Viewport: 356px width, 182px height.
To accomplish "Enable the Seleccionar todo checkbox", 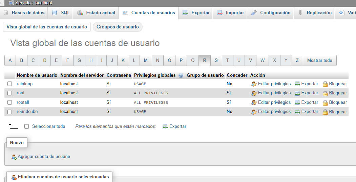I will tap(27, 127).
